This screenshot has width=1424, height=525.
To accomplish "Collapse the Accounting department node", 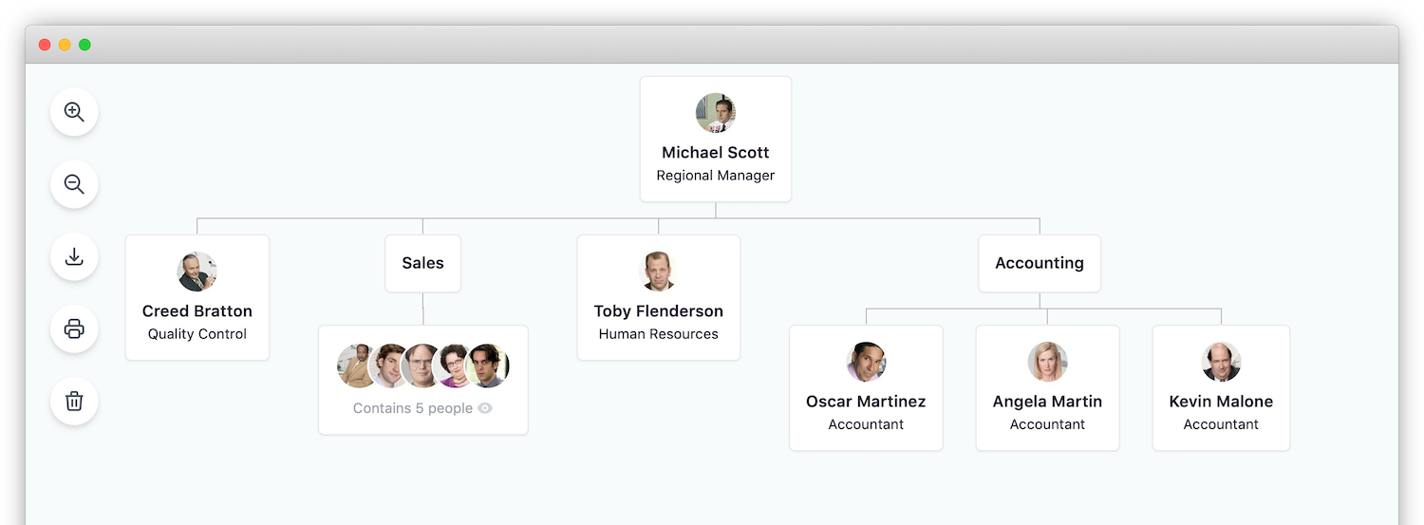I will [1039, 263].
